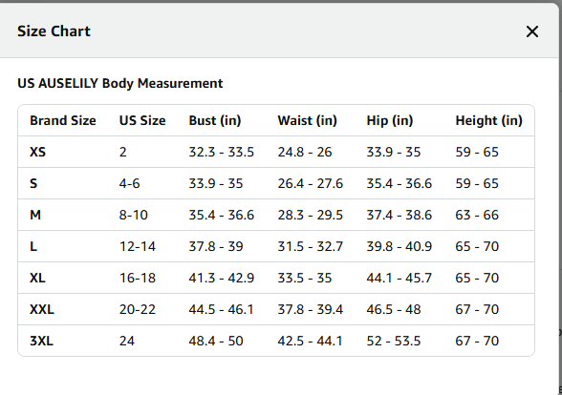Click the Waist (in) column header
Viewport: 562px width, 395px height.
tap(307, 120)
